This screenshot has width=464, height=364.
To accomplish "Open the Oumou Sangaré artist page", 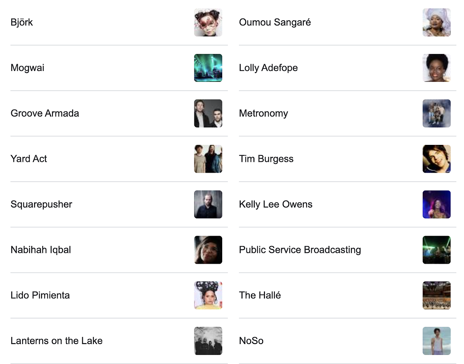I will point(274,22).
